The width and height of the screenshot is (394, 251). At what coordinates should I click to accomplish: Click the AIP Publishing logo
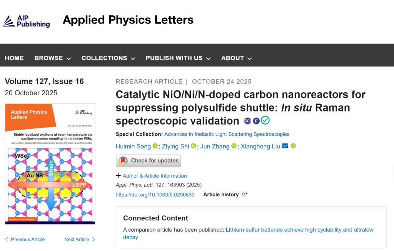pyautogui.click(x=26, y=22)
